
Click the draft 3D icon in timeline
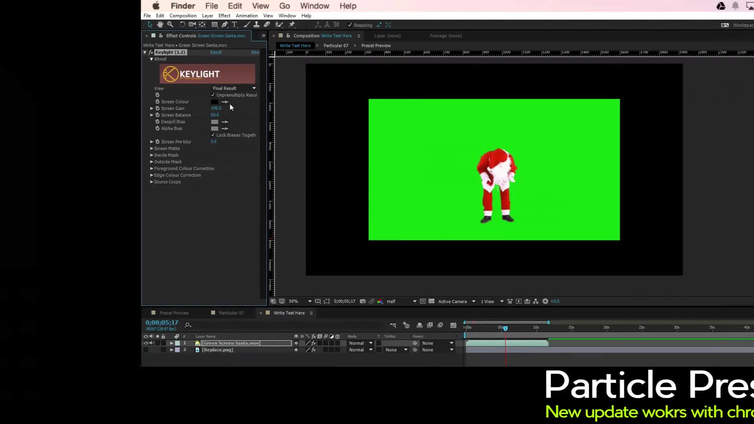[x=406, y=325]
